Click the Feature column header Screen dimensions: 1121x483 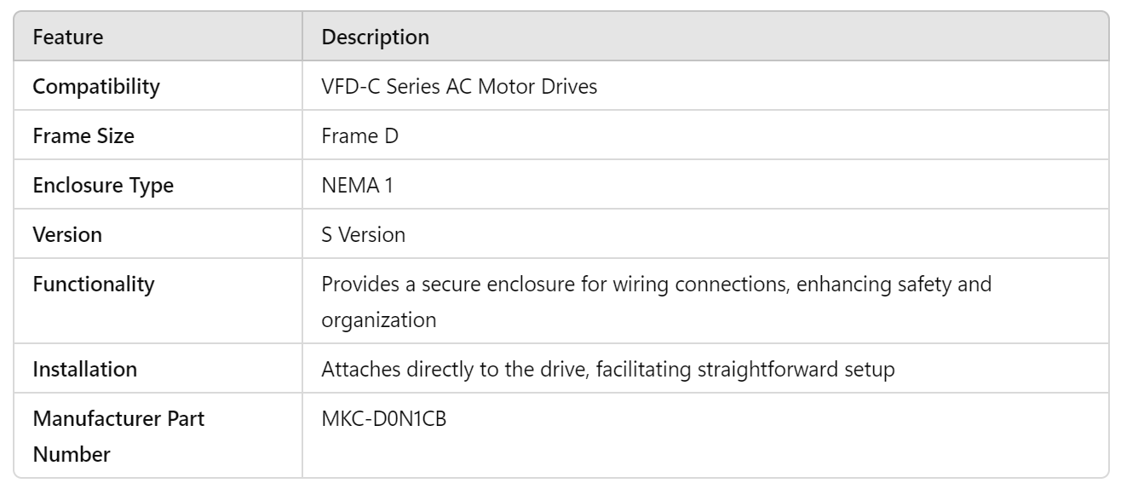click(x=68, y=37)
